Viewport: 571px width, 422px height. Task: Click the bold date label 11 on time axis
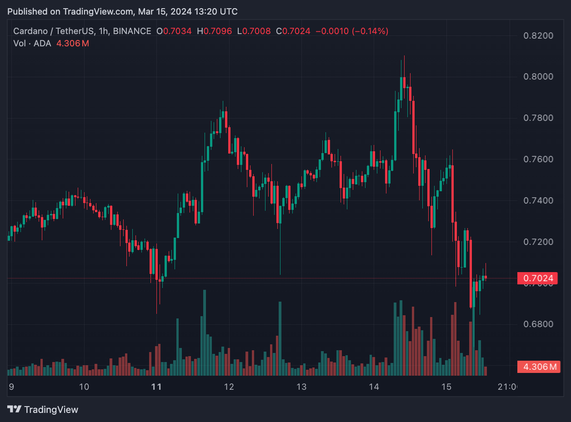pos(156,387)
